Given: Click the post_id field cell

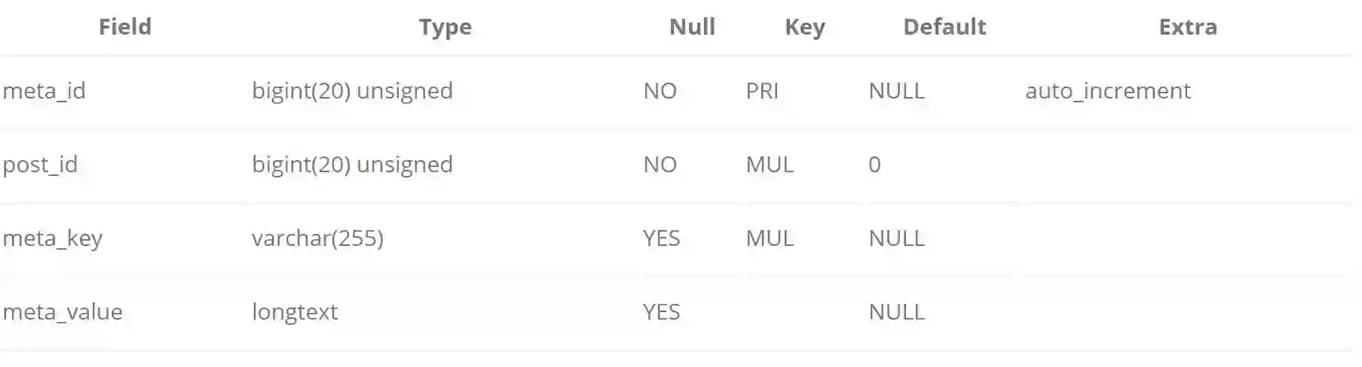Looking at the screenshot, I should click(41, 165).
